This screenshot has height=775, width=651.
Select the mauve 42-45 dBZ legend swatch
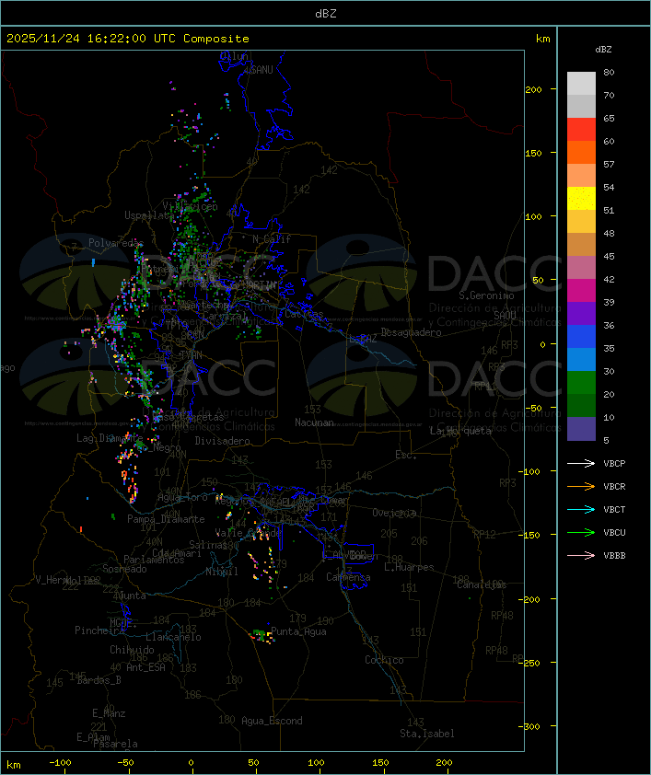pos(581,268)
